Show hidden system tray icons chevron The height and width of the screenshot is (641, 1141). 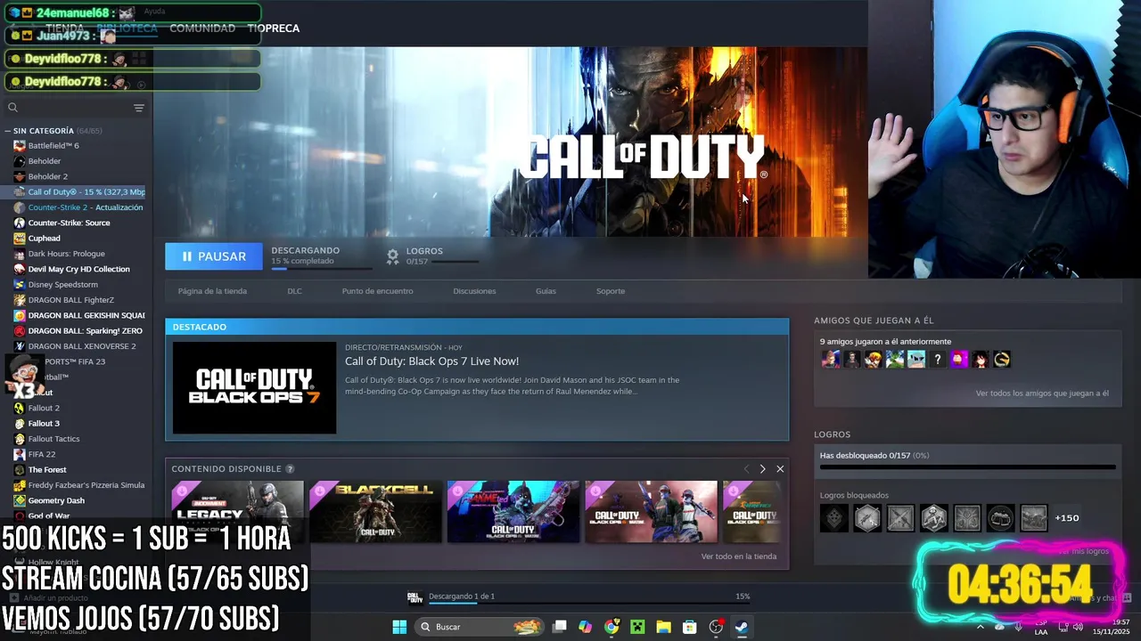(x=980, y=627)
